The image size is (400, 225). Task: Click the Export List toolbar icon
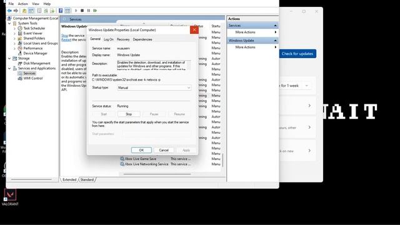pos(52,11)
